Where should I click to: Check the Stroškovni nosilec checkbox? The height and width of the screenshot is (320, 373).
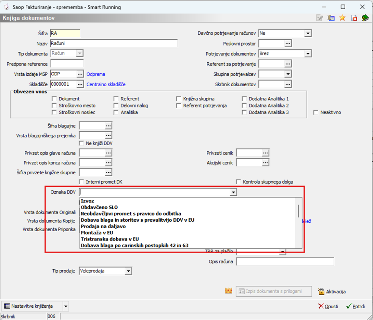(x=54, y=112)
